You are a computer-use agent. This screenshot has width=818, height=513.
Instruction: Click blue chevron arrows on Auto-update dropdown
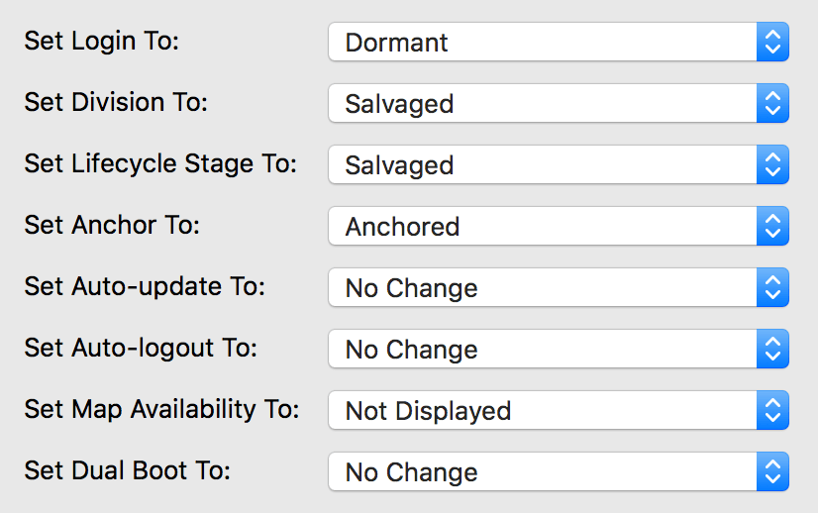[x=772, y=288]
